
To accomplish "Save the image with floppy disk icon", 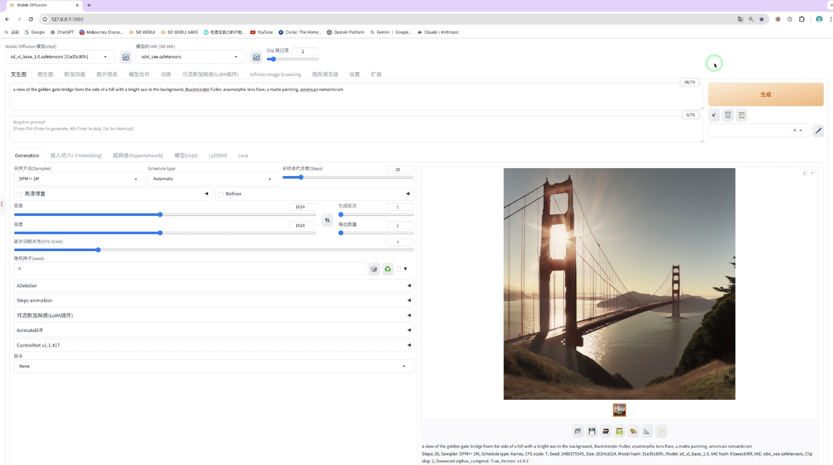I will 592,431.
